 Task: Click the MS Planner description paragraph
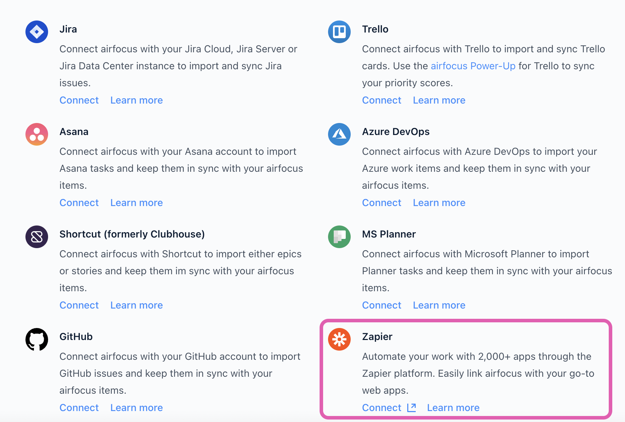(x=487, y=271)
